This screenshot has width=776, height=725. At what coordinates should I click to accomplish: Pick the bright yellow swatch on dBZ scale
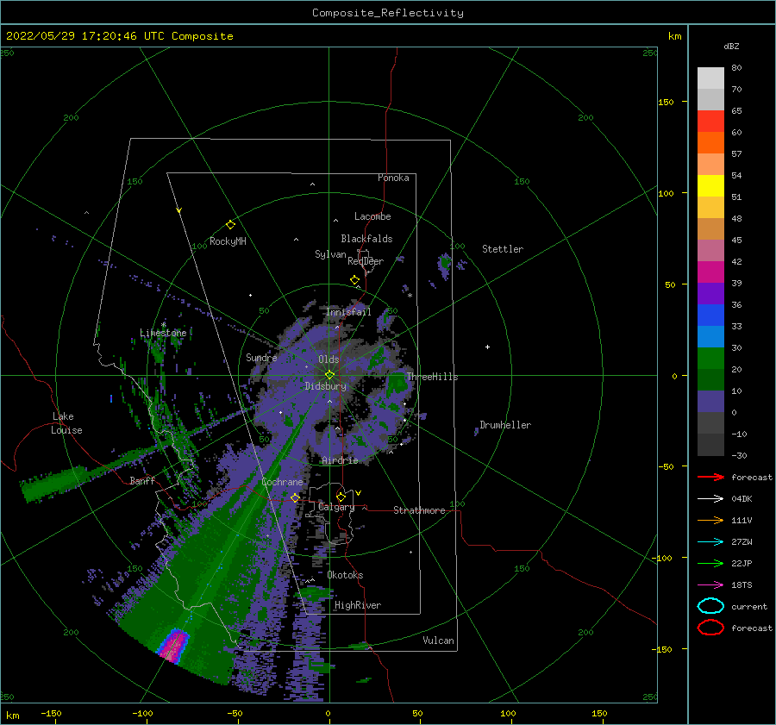[x=710, y=185]
